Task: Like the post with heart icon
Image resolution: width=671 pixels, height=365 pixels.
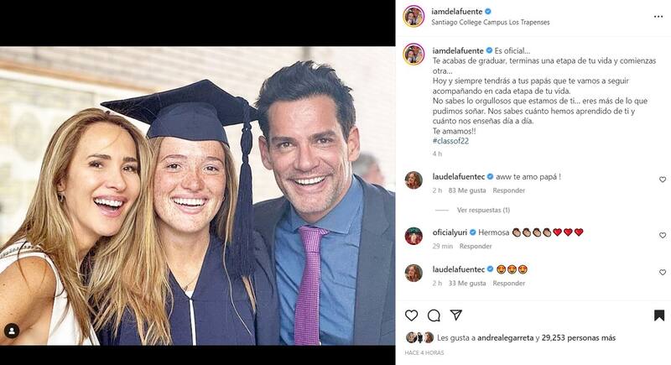Action: pyautogui.click(x=412, y=315)
